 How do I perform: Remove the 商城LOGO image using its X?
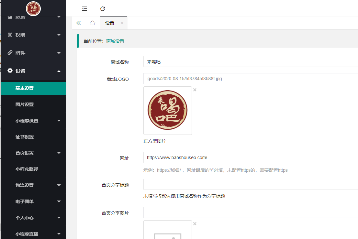coord(195,90)
